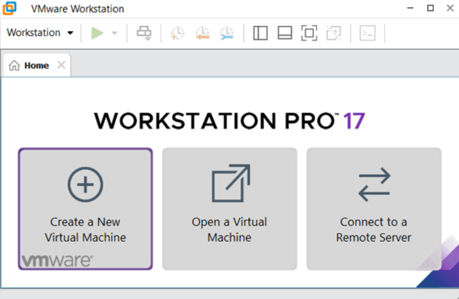The width and height of the screenshot is (459, 299).
Task: Click Send Ctrl+Alt+Del toolbar icon
Action: coord(144,33)
